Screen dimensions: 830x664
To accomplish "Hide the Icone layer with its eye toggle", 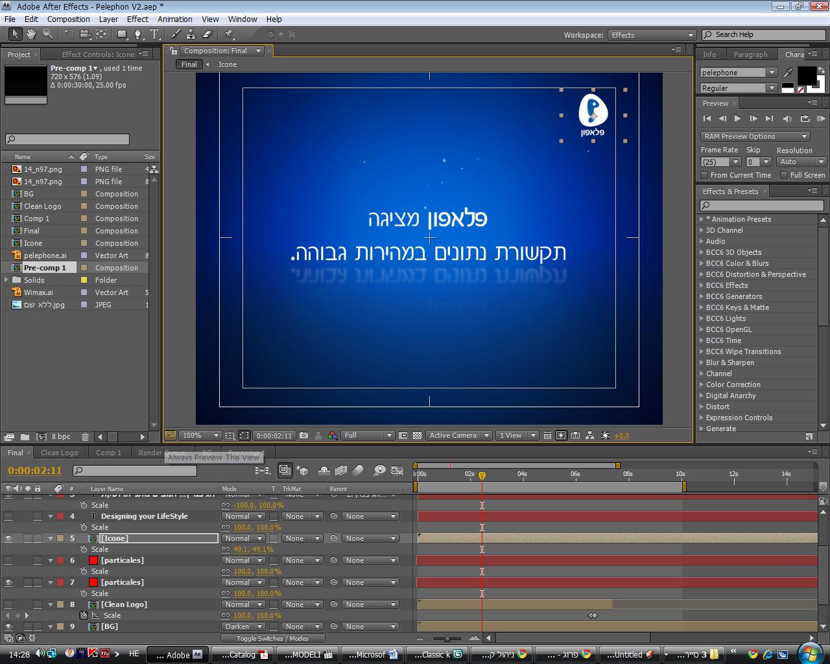I will 8,538.
